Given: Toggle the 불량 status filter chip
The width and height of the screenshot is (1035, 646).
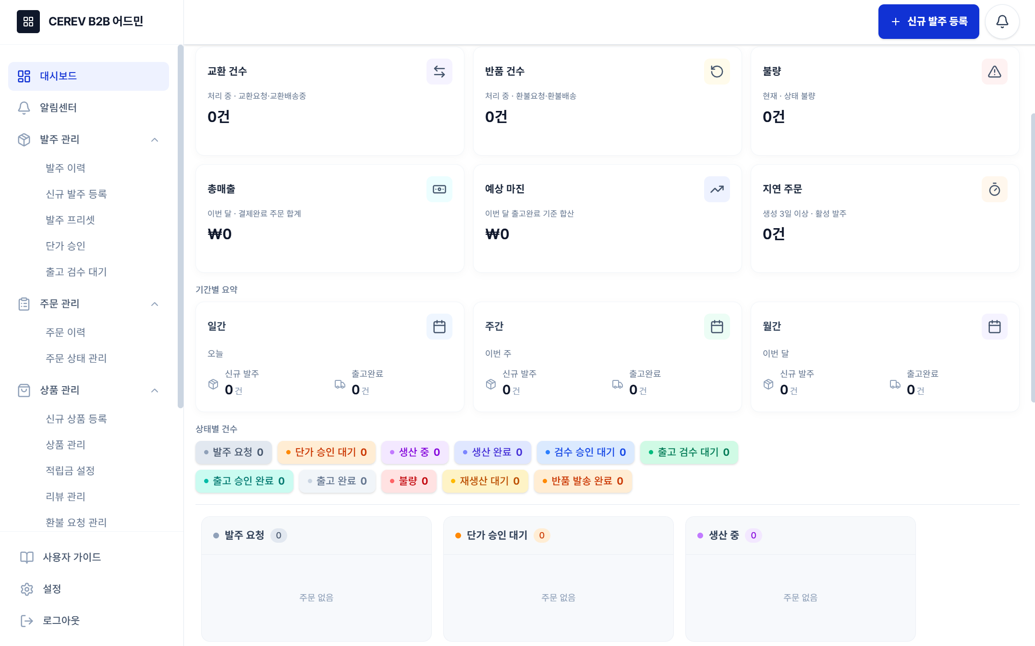Looking at the screenshot, I should (409, 481).
